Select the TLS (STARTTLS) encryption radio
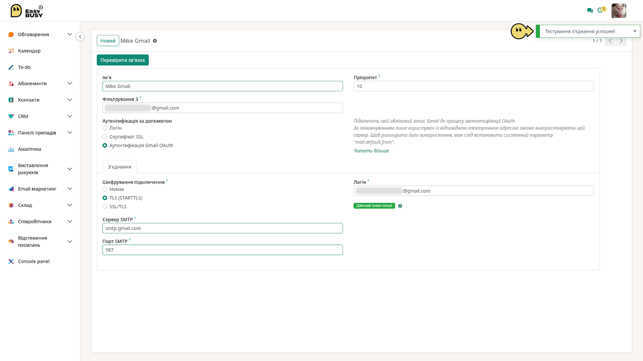The height and width of the screenshot is (361, 643). 105,198
